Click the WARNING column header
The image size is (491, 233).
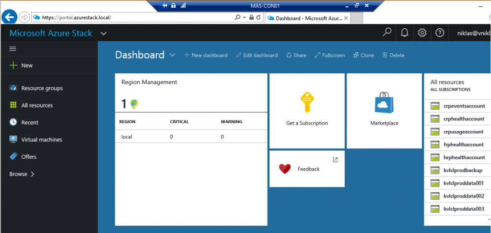click(x=232, y=121)
